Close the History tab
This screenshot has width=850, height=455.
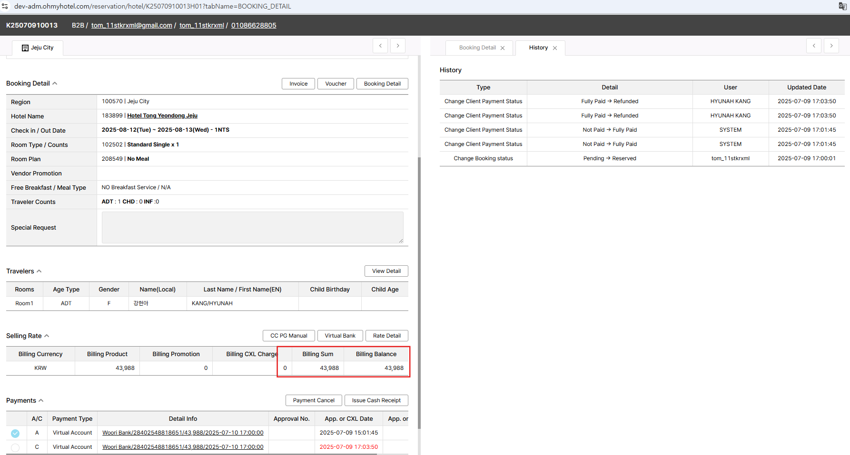click(x=555, y=48)
